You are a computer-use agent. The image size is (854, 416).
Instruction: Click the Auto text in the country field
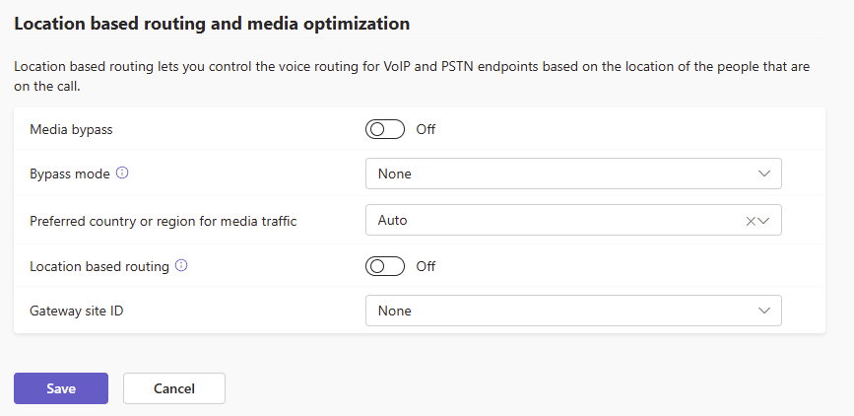click(x=393, y=221)
